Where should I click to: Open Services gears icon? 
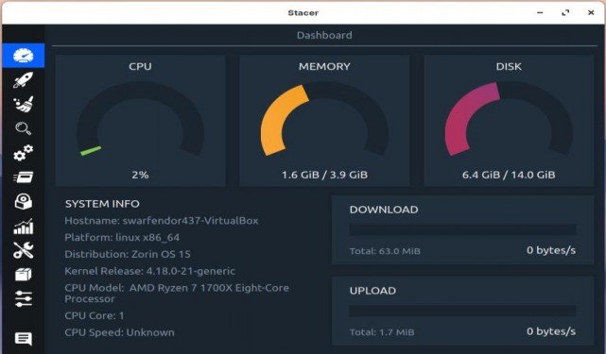coord(24,153)
